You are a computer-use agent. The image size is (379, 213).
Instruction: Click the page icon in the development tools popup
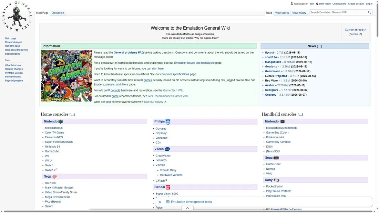coord(168,202)
